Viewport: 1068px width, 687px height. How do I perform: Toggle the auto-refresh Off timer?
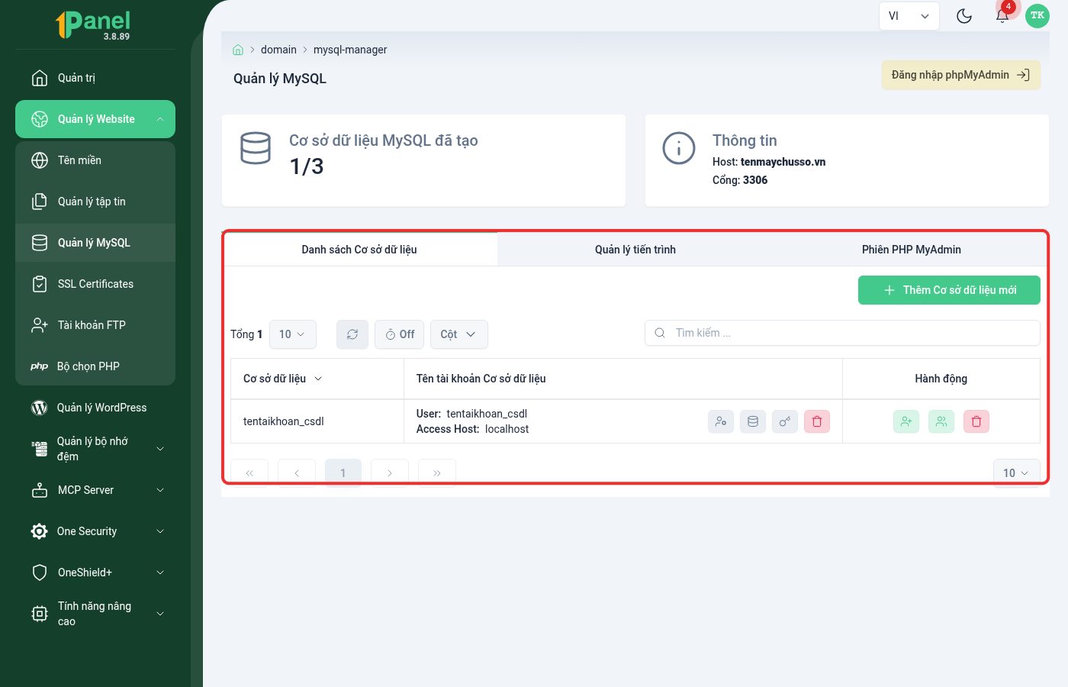click(x=400, y=334)
